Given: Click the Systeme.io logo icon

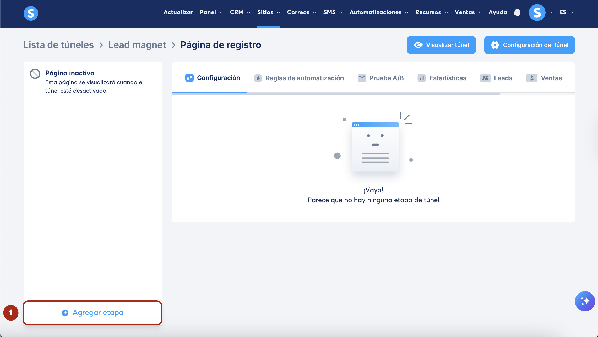Looking at the screenshot, I should click(x=31, y=13).
